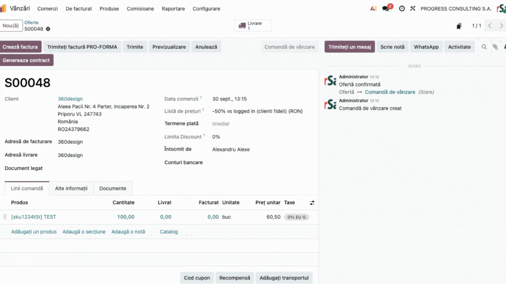Click Trimiteți factură PRO-FORMA button
This screenshot has height=284, width=506.
(82, 47)
